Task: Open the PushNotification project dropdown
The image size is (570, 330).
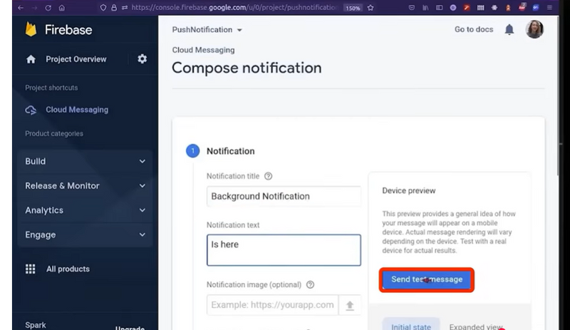Action: point(207,30)
